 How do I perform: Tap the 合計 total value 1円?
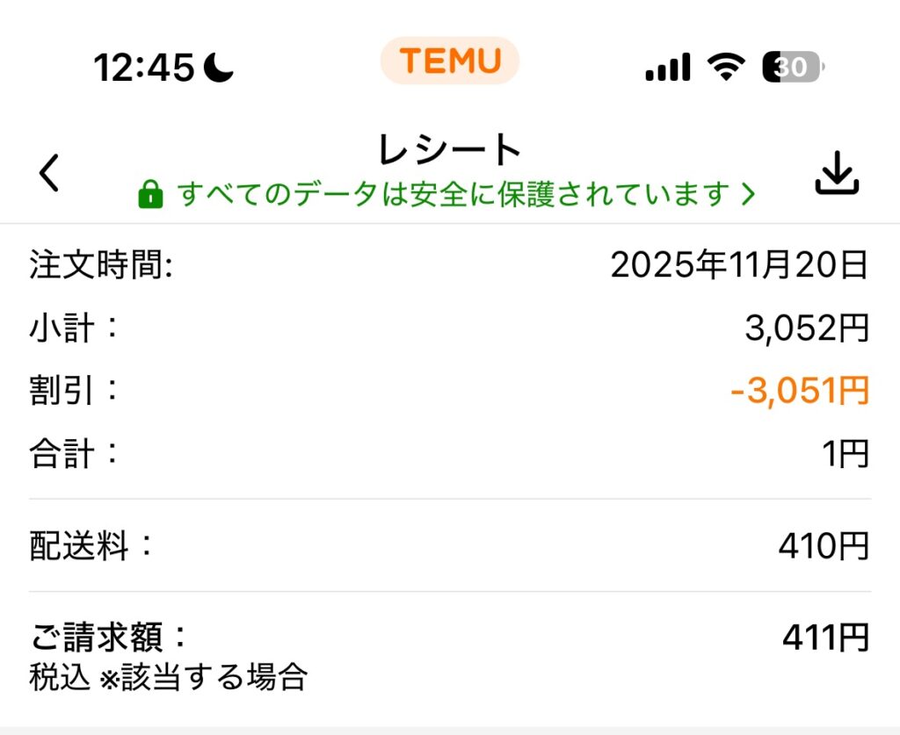click(x=844, y=454)
